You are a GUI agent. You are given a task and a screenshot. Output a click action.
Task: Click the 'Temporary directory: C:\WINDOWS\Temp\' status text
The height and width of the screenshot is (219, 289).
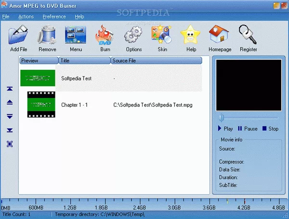click(x=100, y=214)
